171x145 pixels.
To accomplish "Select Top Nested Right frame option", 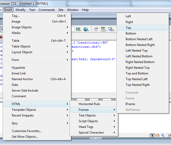I will (143, 85).
